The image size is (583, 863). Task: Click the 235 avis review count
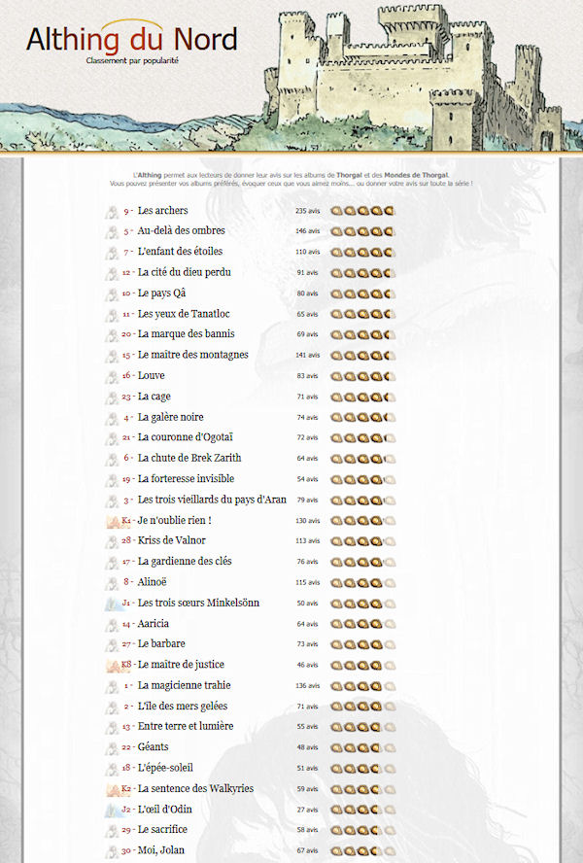point(307,211)
